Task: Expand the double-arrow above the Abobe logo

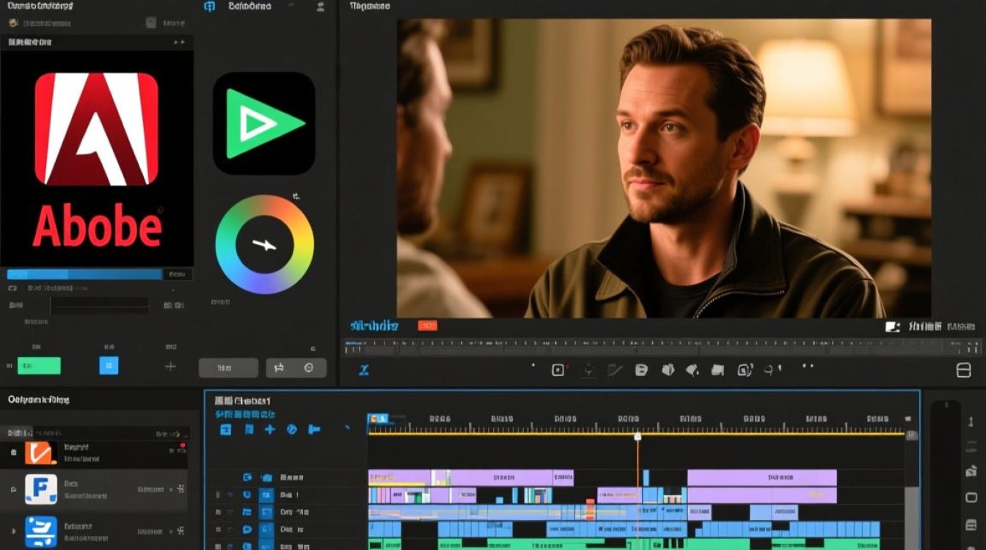Action: click(179, 43)
